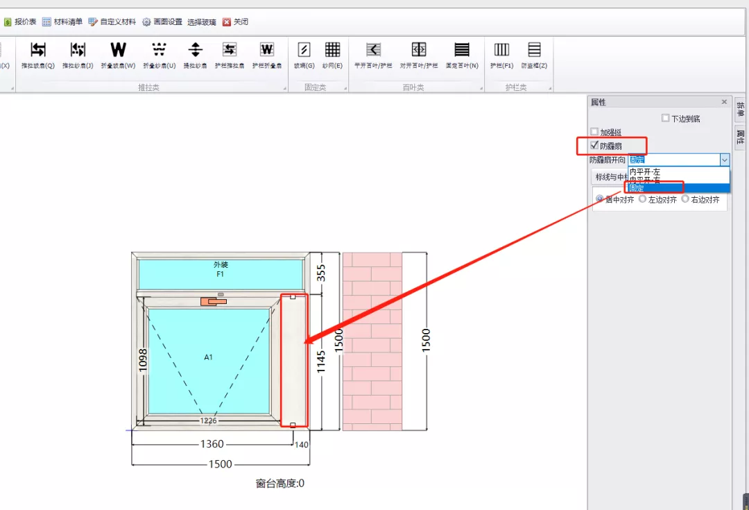Screen dimensions: 749x510
Task: Tick the 下边到底 checkbox
Action: 666,119
